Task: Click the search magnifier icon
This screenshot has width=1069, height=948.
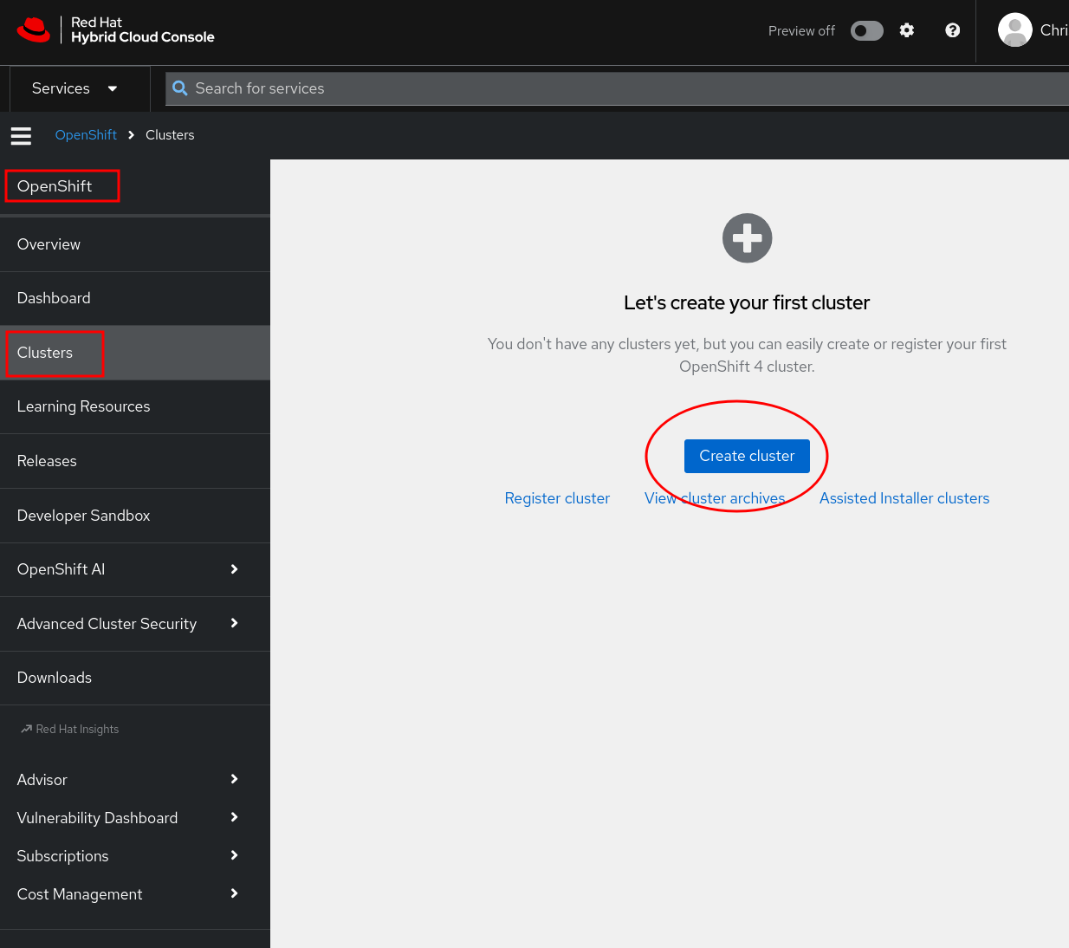Action: tap(180, 88)
